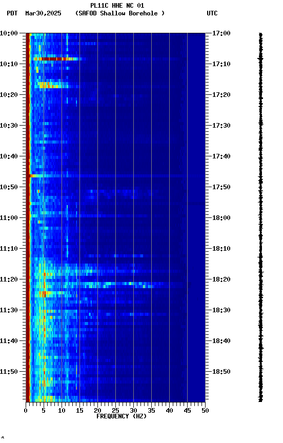Click the '18:40' UTC time label
Screen dimensions: 283x443
point(221,341)
